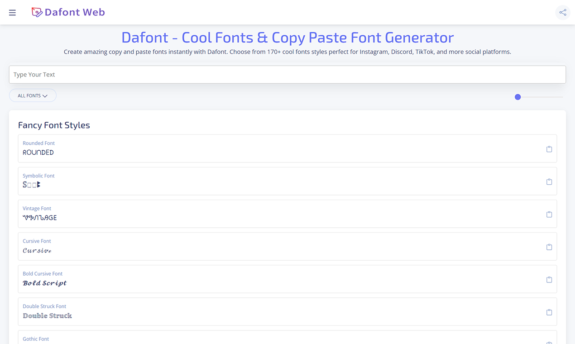Viewport: 575px width, 344px height.
Task: Click the Cursive Font label
Action: pos(37,241)
